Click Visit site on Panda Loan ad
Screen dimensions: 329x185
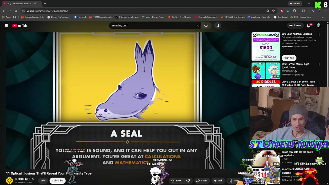tap(289, 58)
